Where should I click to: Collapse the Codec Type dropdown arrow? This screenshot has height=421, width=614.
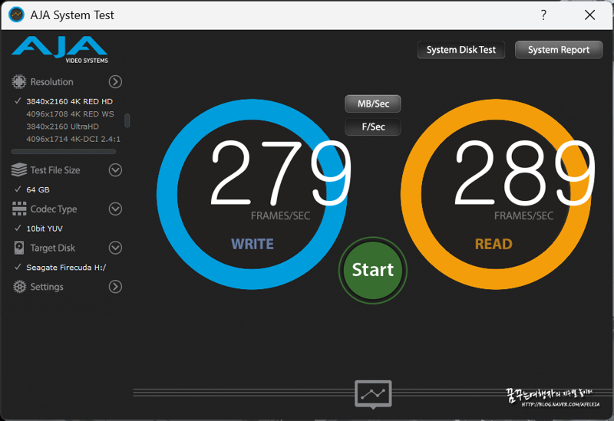[115, 209]
